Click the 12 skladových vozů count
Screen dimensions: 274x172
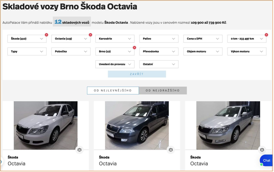click(72, 22)
